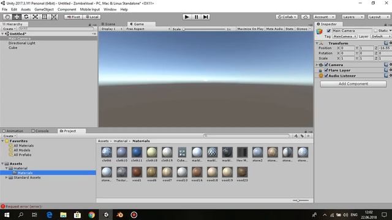Select the Hand tool
The width and height of the screenshot is (392, 220).
[x=7, y=16]
